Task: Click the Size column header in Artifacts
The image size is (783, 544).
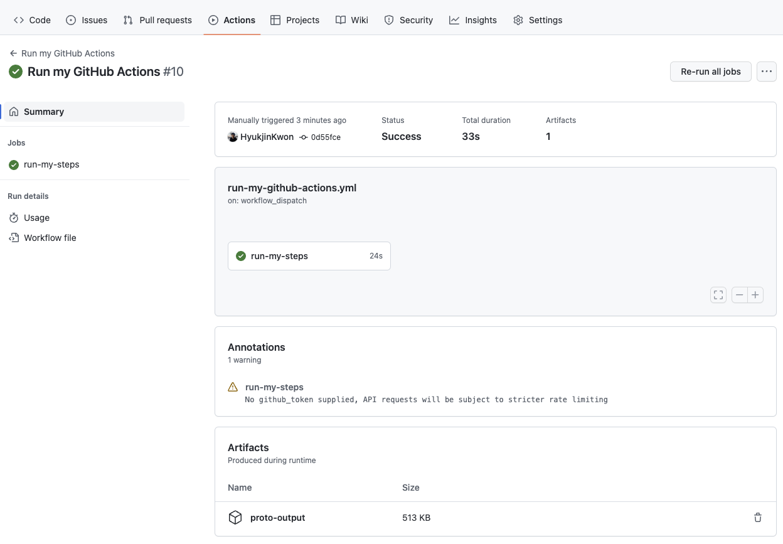Action: 411,488
